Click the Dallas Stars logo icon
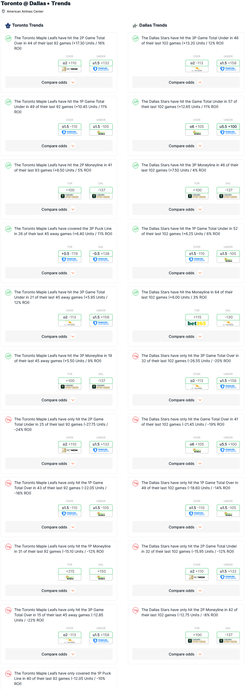Image resolution: width=245 pixels, height=690 pixels. click(135, 25)
